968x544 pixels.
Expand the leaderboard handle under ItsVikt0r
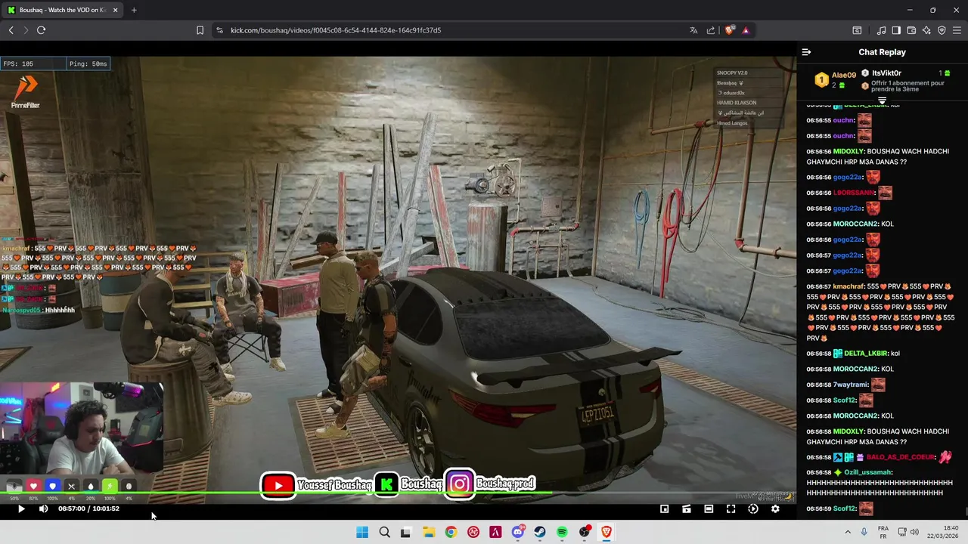click(x=882, y=100)
